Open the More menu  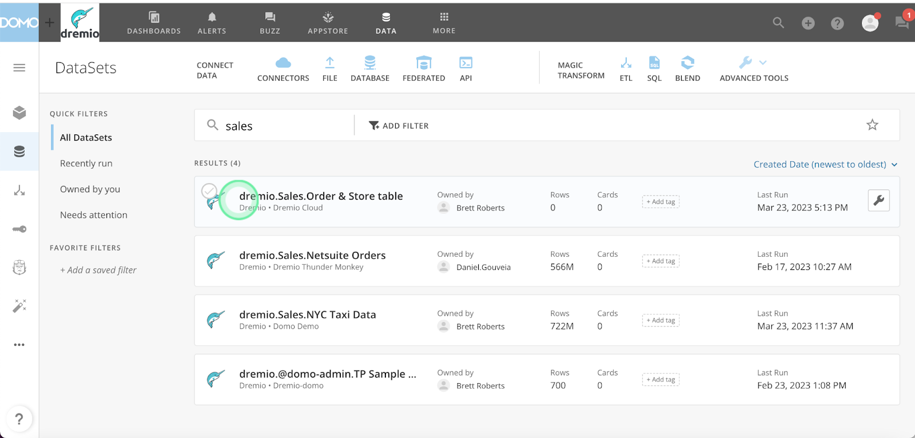click(x=444, y=23)
